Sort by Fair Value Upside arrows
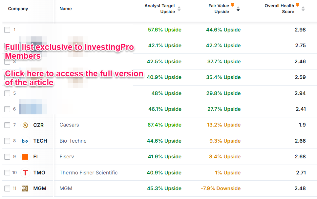The width and height of the screenshot is (317, 199). point(238,9)
